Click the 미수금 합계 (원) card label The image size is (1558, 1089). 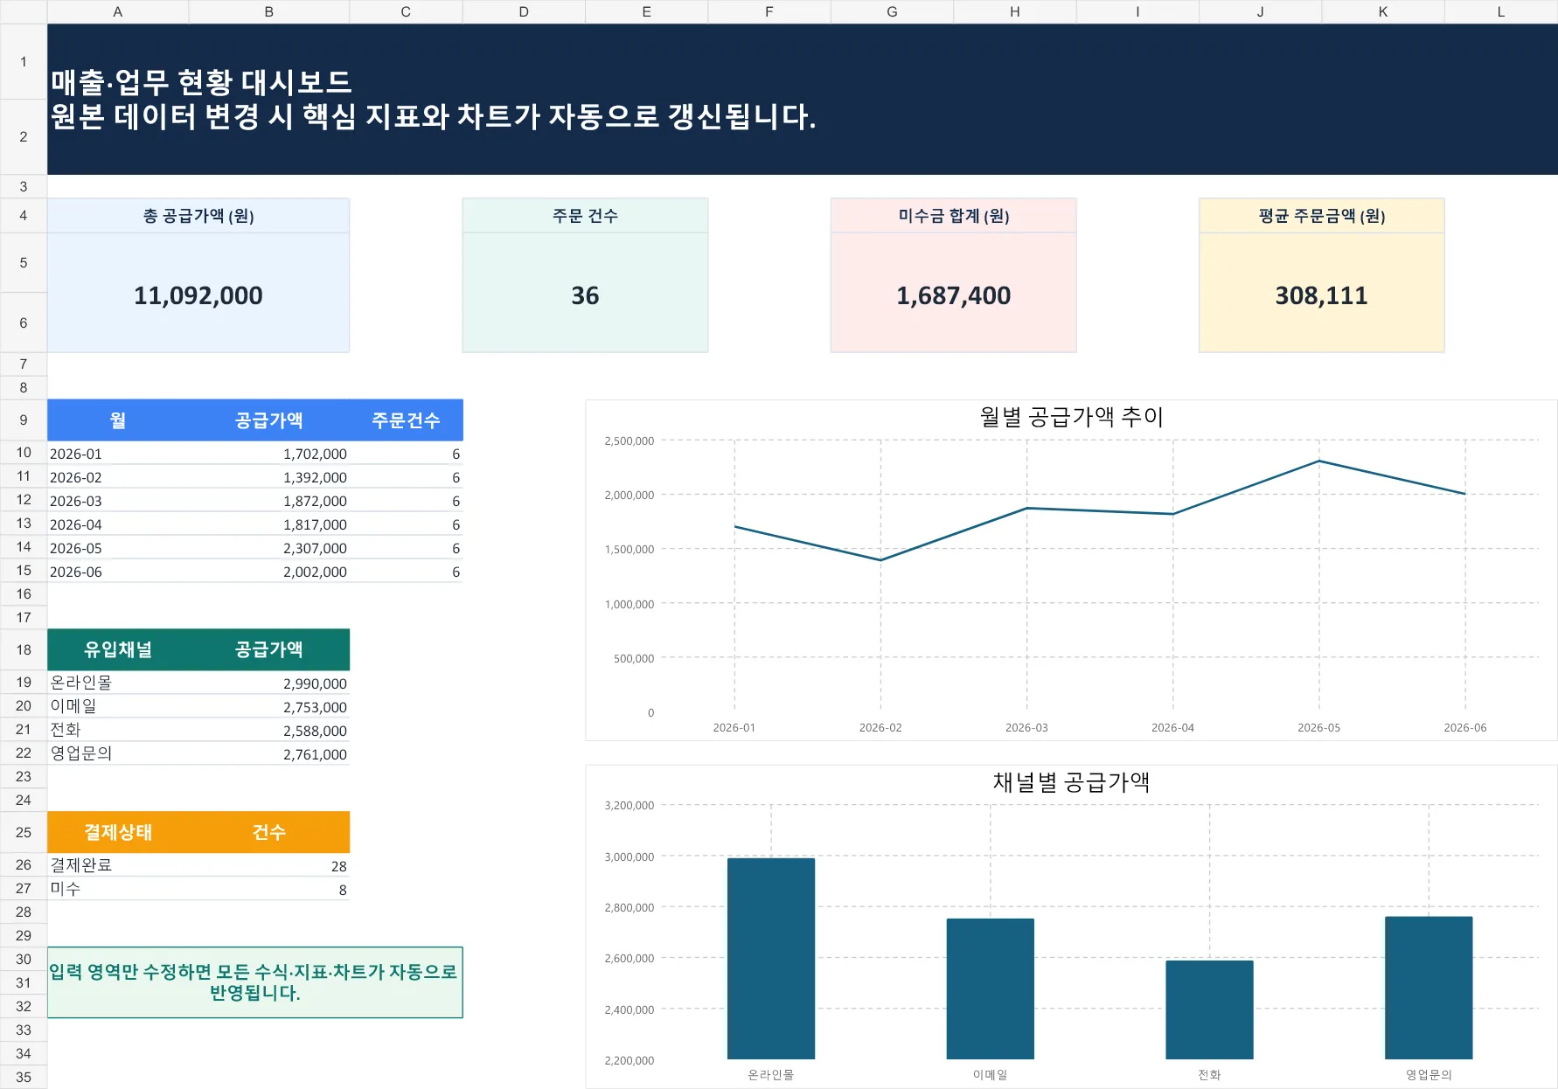954,216
